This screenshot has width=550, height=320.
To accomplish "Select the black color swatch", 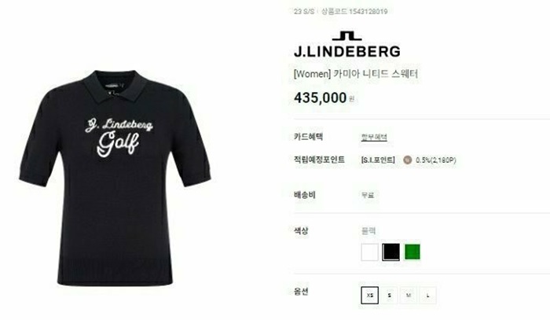I will point(390,252).
